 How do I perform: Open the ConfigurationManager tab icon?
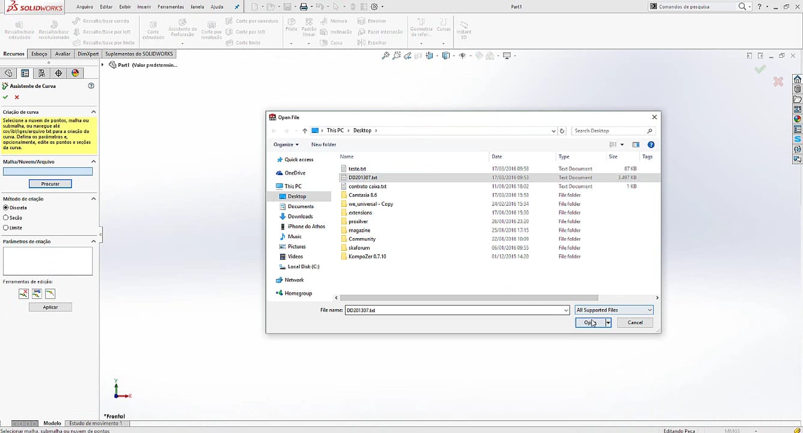click(x=41, y=73)
